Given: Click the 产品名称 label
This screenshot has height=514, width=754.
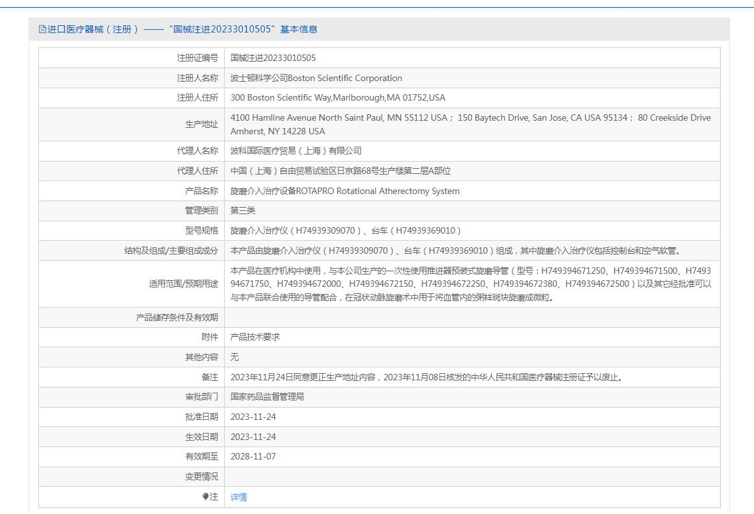Looking at the screenshot, I should tap(201, 191).
